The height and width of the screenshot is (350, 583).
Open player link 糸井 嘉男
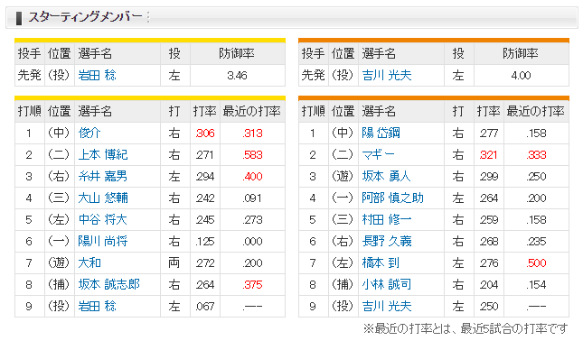103,176
